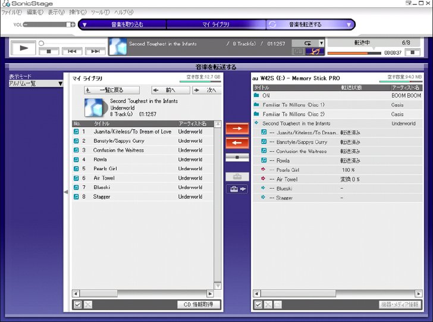Viewport: 433px width, 322px height.
Task: Toggle the select-all checkbox under My Library
Action: 78,305
